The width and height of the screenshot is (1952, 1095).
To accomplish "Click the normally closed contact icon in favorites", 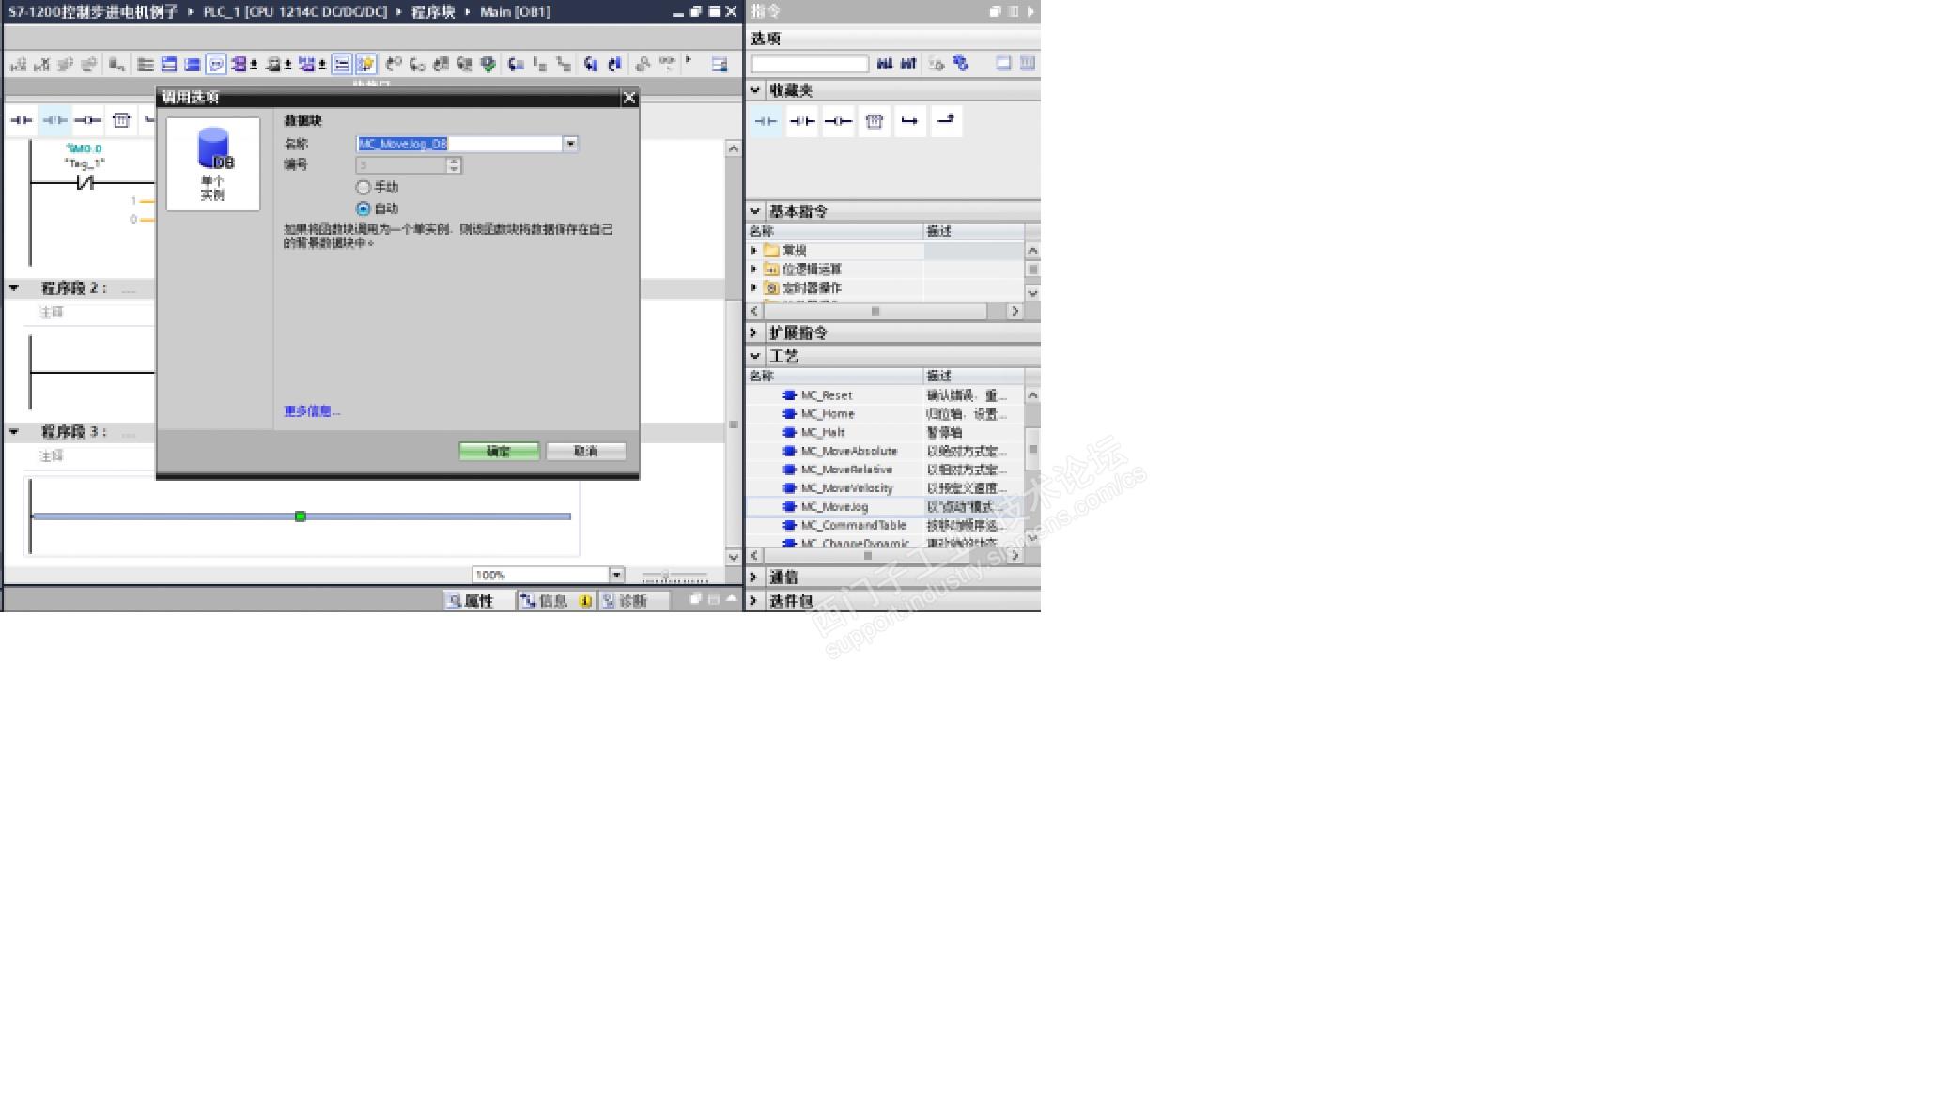I will [x=801, y=121].
